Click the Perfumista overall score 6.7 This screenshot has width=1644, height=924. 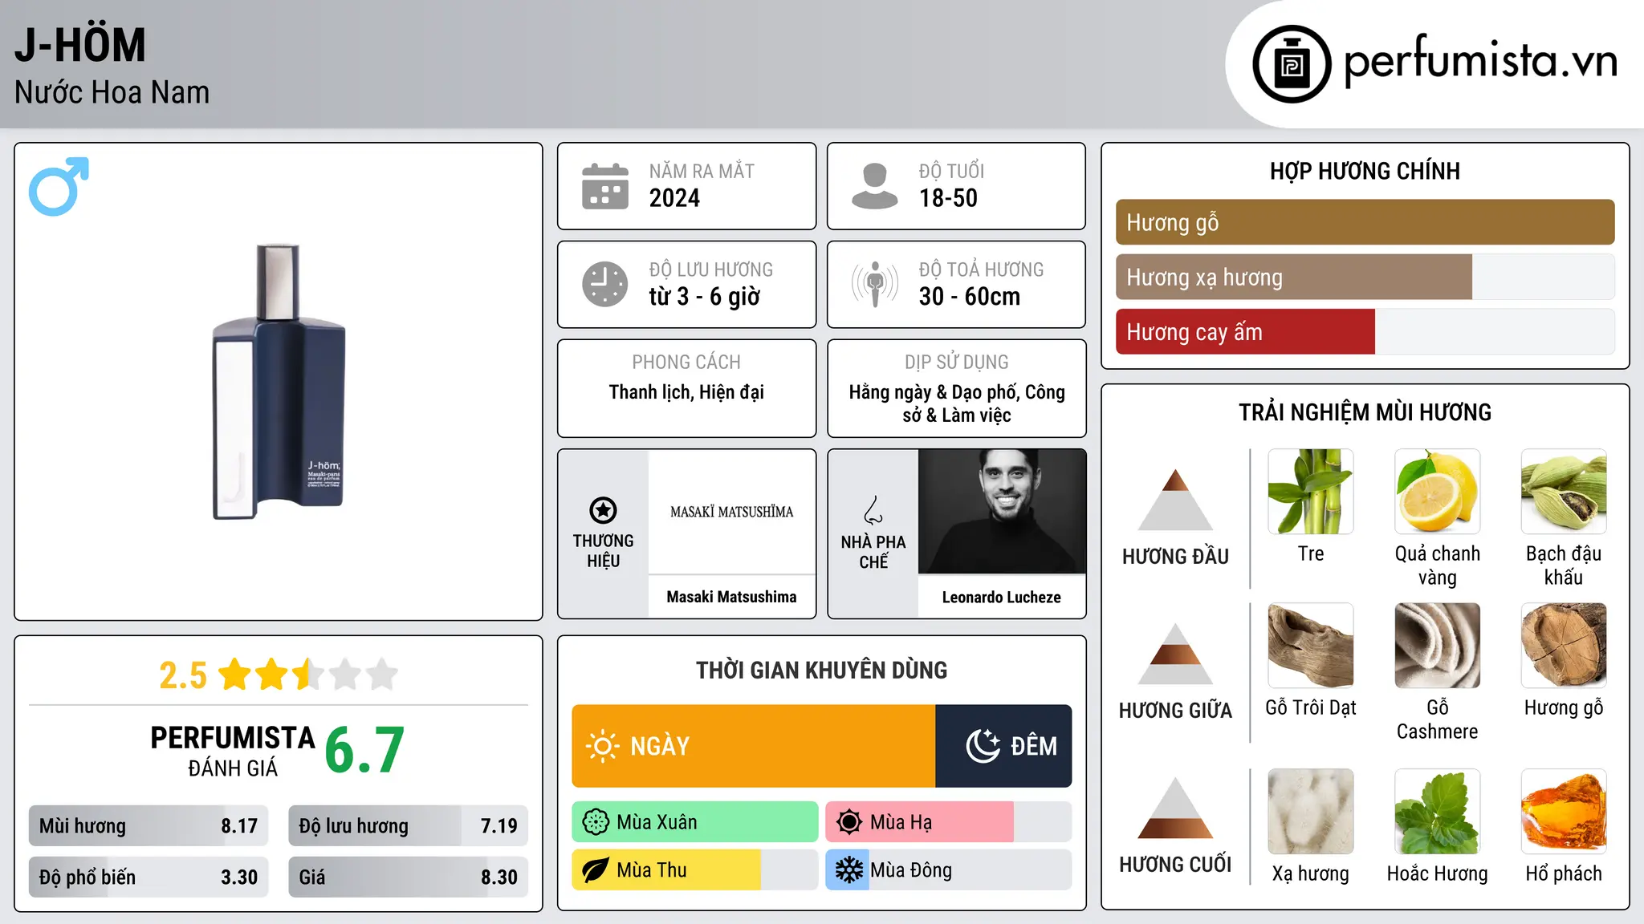364,750
